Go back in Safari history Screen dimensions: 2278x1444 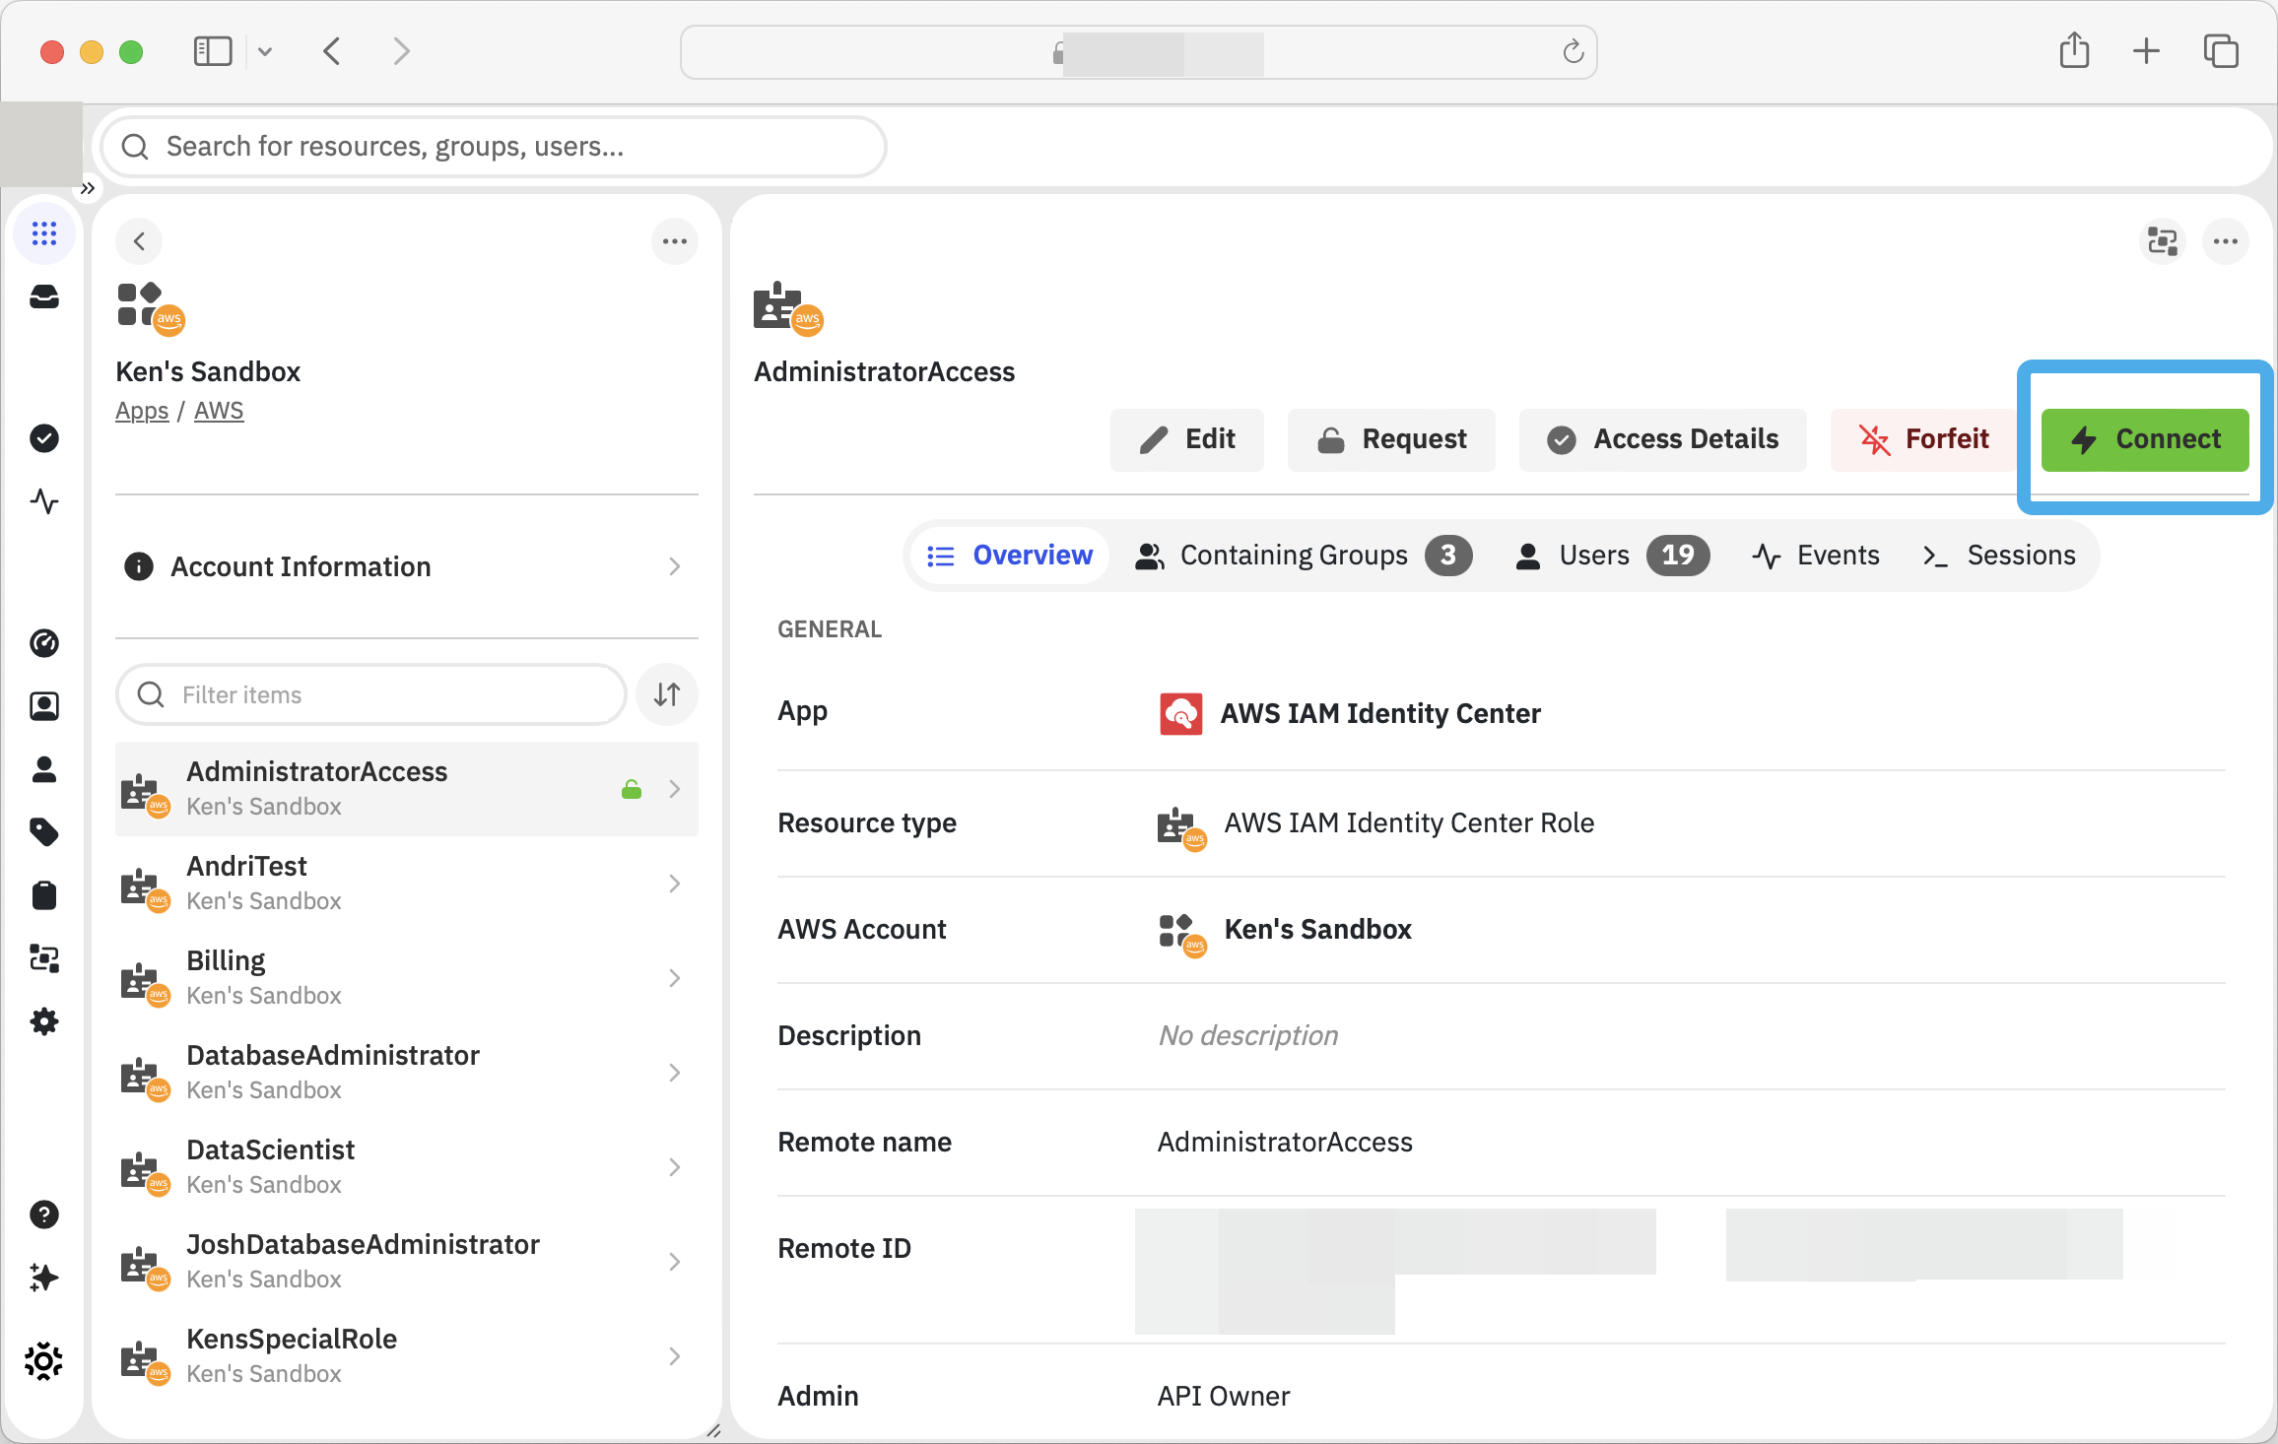pos(332,51)
